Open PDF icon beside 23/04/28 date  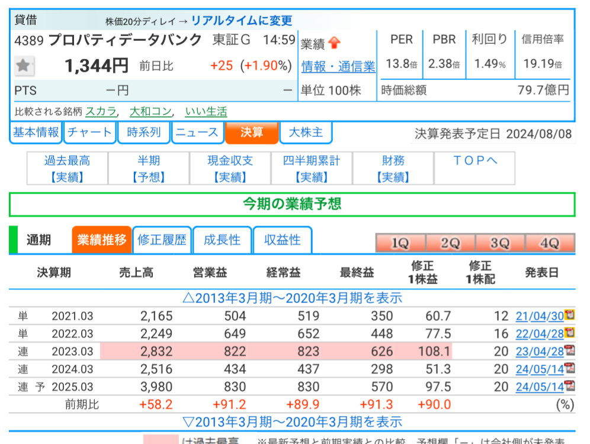tap(570, 350)
